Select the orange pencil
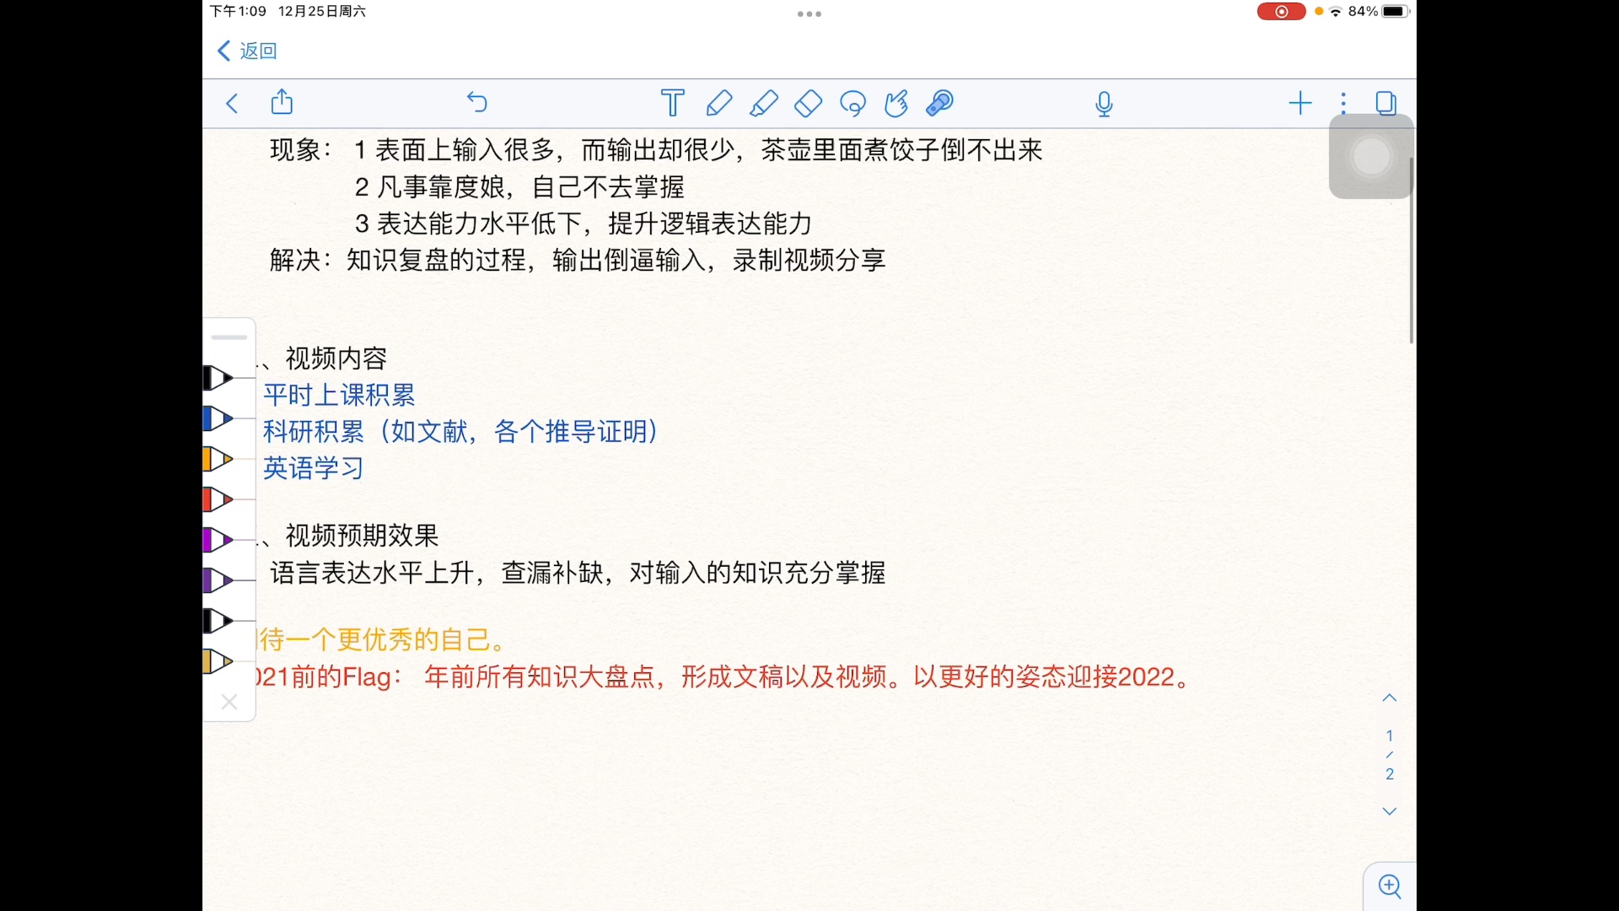This screenshot has height=911, width=1619. 218,459
